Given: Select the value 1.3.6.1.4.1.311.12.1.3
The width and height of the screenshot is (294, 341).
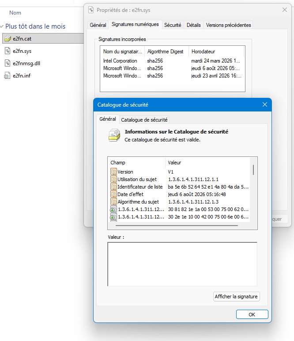Looking at the screenshot, I should 193,202.
